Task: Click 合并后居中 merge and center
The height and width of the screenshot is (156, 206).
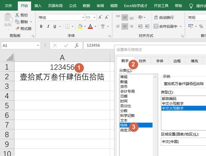Action: tap(165, 26)
